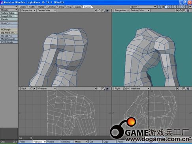Image resolution: width=192 pixels, height=144 pixels.
Task: Maximize the top-left Perspective viewport
Action: coord(107,10)
